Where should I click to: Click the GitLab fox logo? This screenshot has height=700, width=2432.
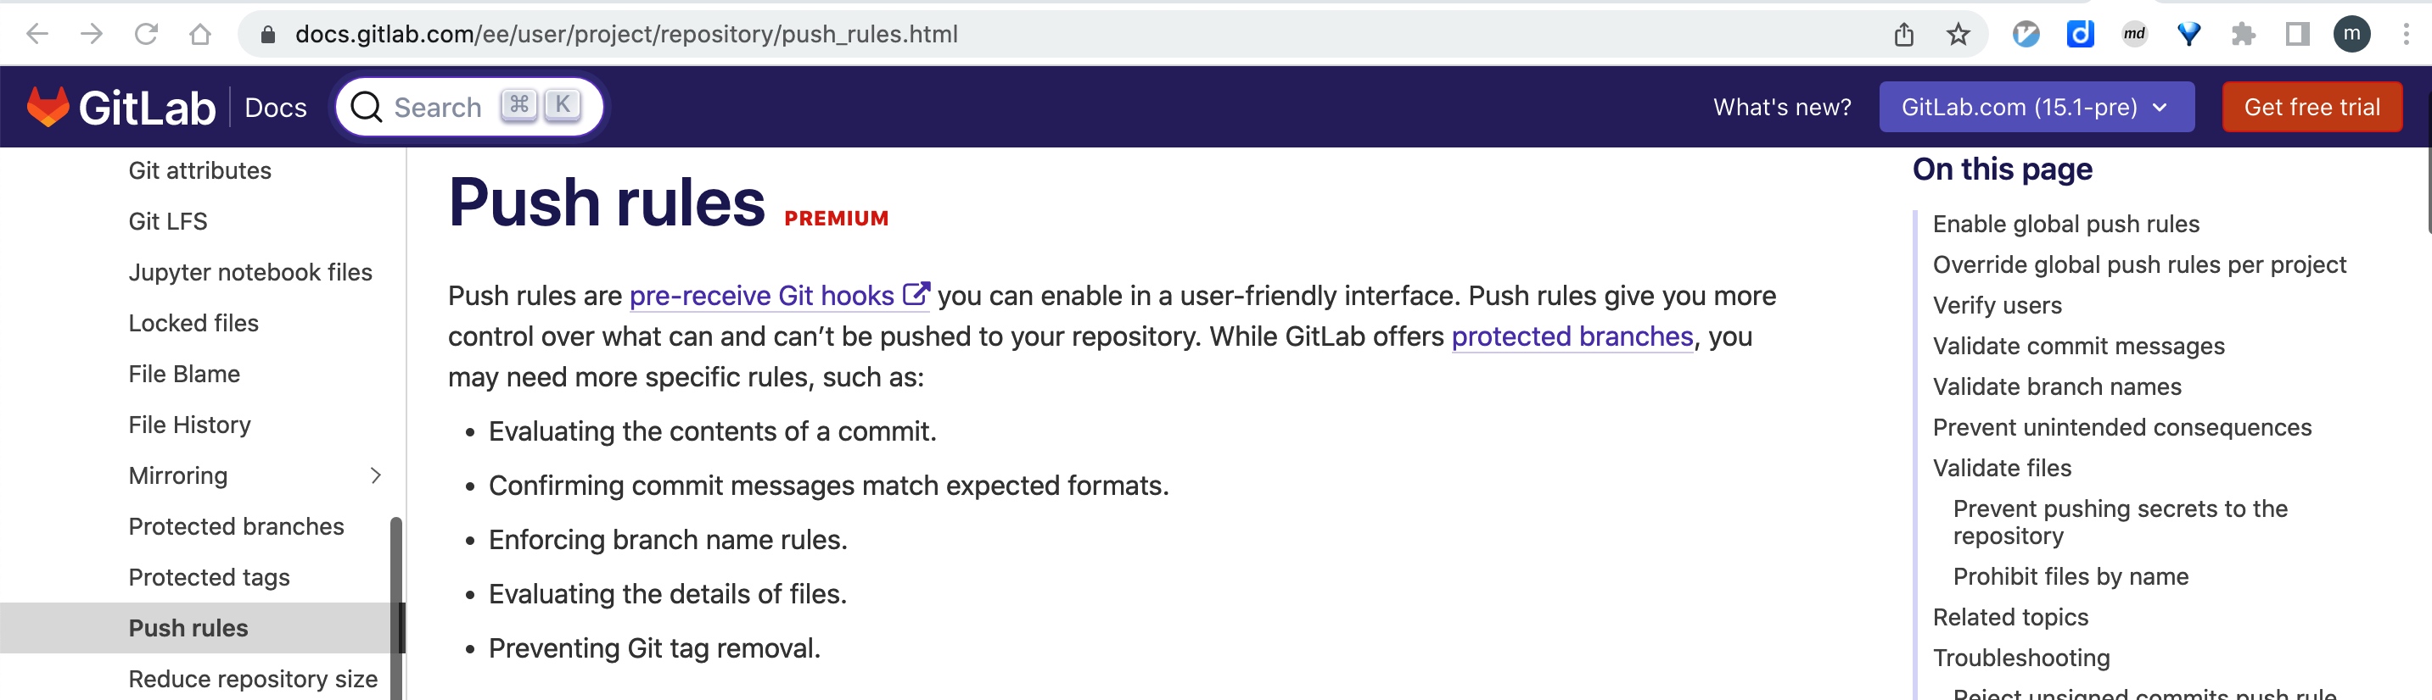[48, 107]
